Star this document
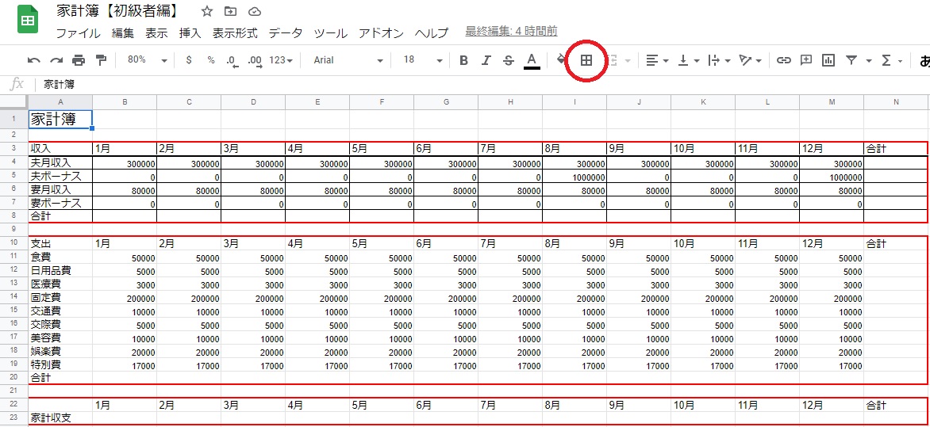 207,12
